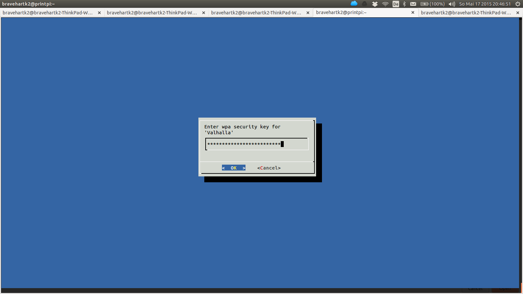Open the Wi-Fi network menu
Screen dimensions: 523x294
[x=385, y=4]
